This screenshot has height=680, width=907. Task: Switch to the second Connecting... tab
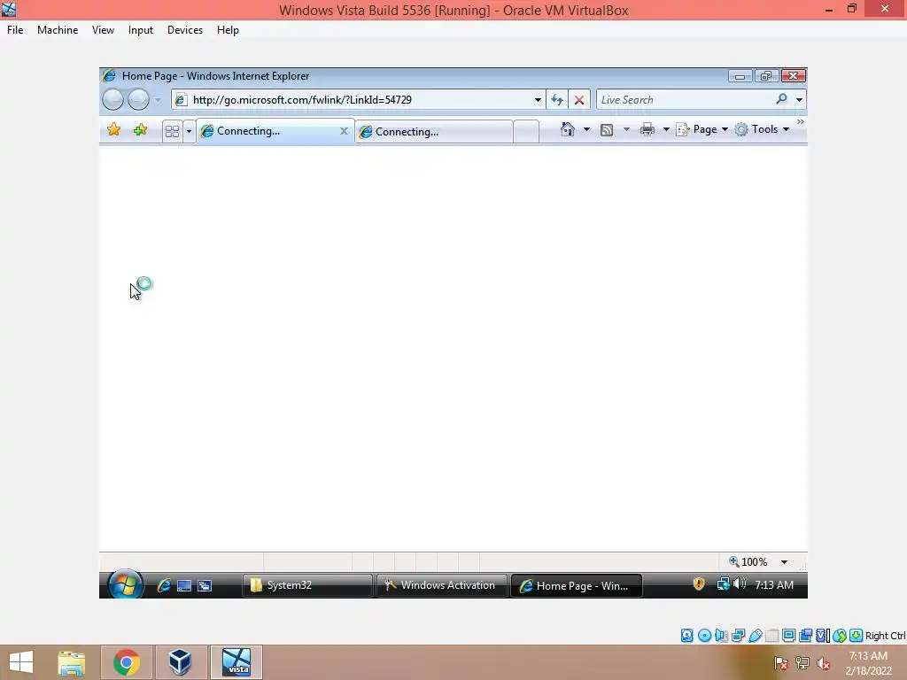pyautogui.click(x=434, y=132)
